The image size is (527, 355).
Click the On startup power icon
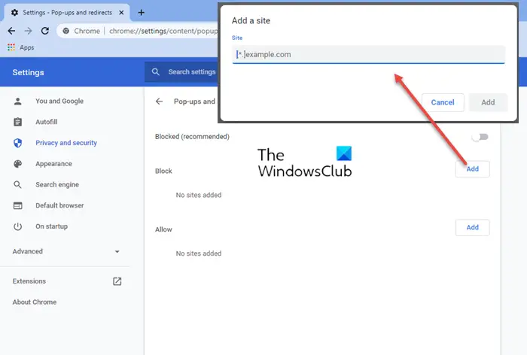point(18,226)
